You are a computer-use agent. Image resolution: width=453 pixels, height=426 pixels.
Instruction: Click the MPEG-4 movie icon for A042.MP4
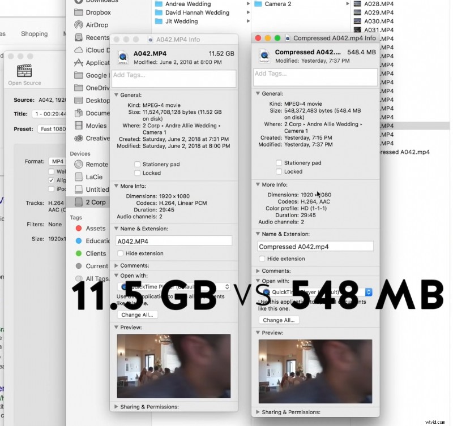click(x=122, y=57)
